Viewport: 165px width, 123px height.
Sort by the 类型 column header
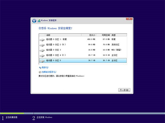point(119,35)
